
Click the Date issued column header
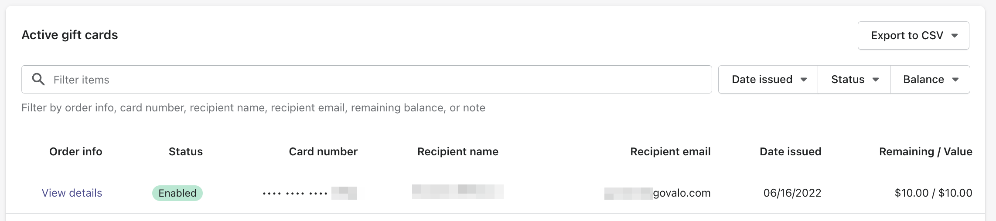[790, 151]
